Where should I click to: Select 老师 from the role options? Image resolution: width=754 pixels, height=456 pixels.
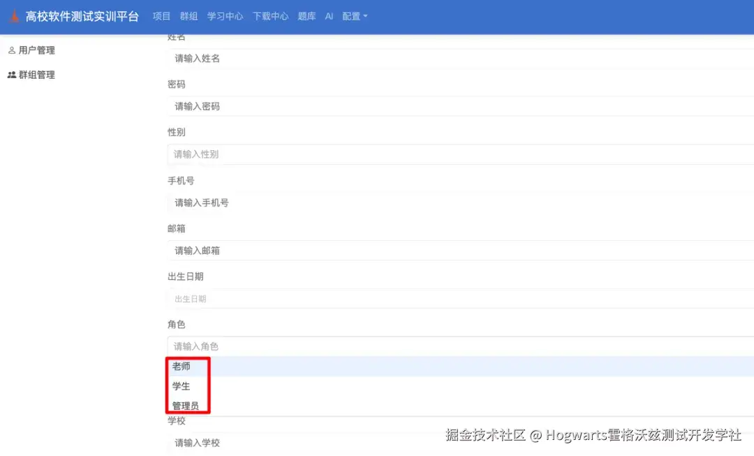[x=181, y=365]
